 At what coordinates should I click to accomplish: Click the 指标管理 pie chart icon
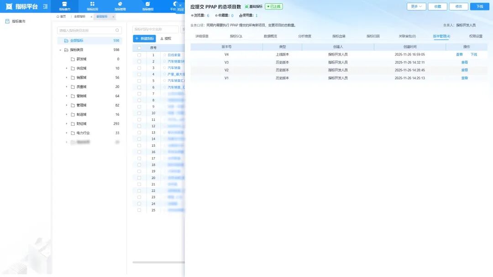click(x=120, y=4)
